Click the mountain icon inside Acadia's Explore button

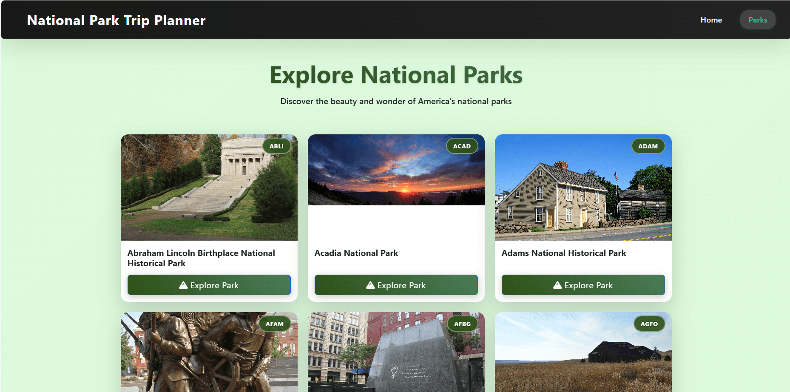(x=369, y=285)
